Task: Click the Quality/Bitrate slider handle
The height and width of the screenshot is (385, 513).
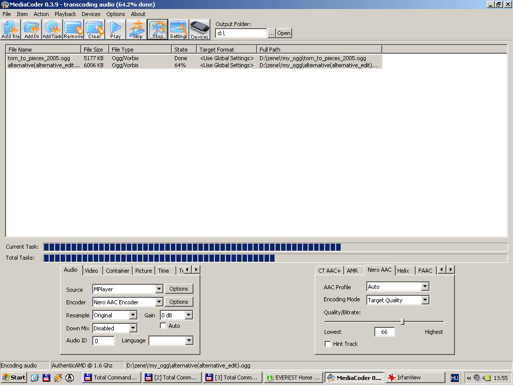Action: tap(402, 321)
